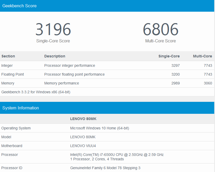
Task: Select "1 Processor, 2 Cores, 4 Threads" text
Action: pos(97,159)
